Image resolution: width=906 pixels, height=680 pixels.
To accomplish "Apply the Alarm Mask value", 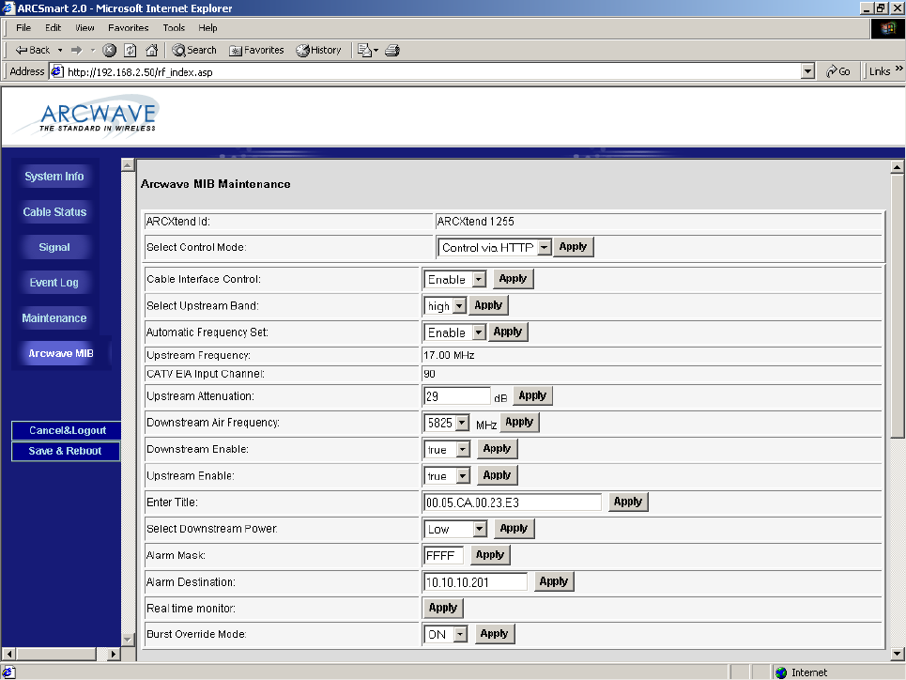I will pos(491,555).
